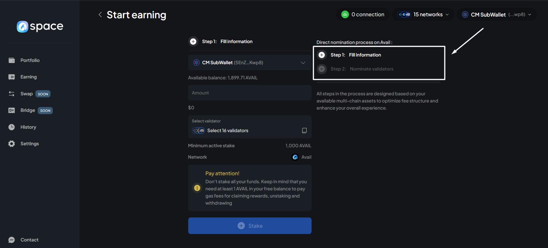The height and width of the screenshot is (248, 548).
Task: Click the green connection status icon
Action: tap(345, 15)
